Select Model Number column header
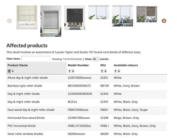The image size is (177, 138). (78, 65)
